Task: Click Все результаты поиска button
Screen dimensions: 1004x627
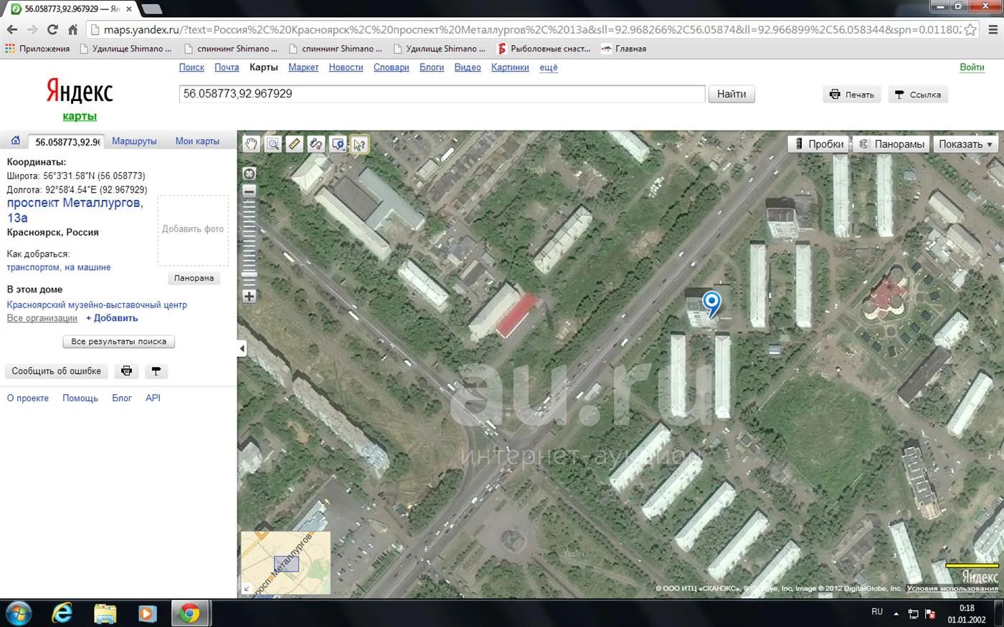Action: pyautogui.click(x=118, y=342)
